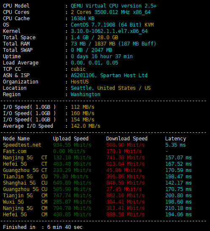Select the 888.58 Mbit/s download value
The height and width of the screenshot is (231, 210).
[125, 215]
